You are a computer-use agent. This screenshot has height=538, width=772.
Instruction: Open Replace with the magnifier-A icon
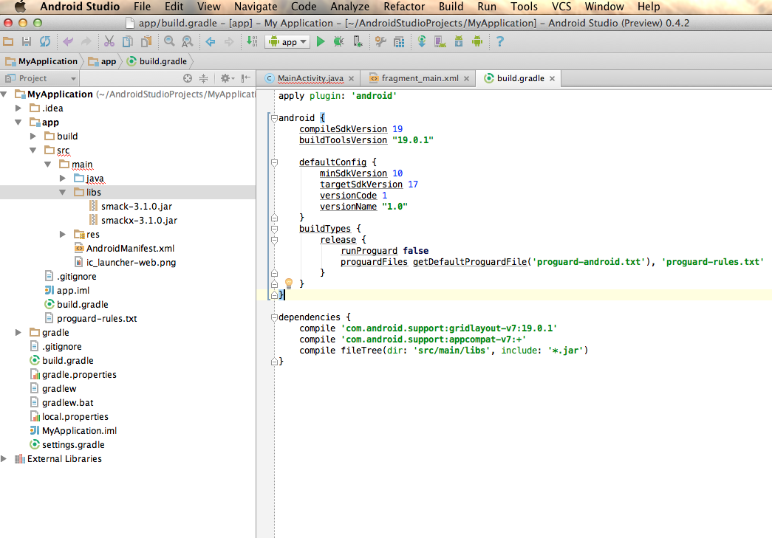point(187,42)
